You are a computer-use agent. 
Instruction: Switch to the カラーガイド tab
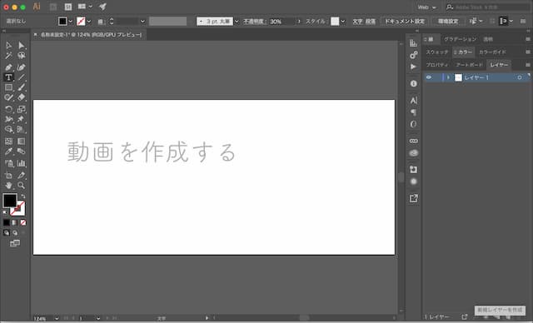pyautogui.click(x=492, y=52)
